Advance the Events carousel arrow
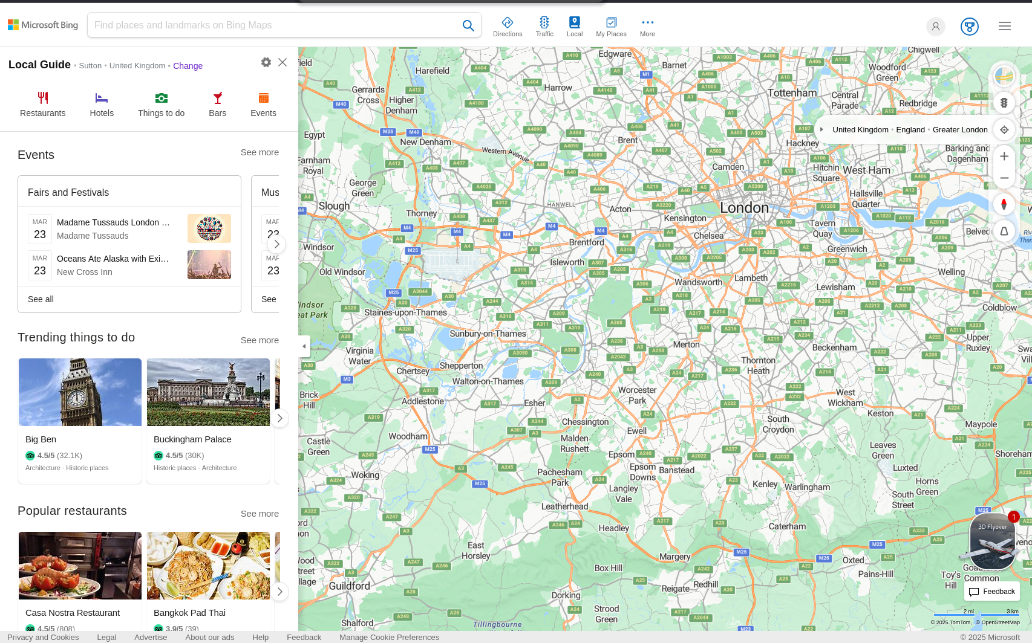The height and width of the screenshot is (643, 1032). (276, 244)
